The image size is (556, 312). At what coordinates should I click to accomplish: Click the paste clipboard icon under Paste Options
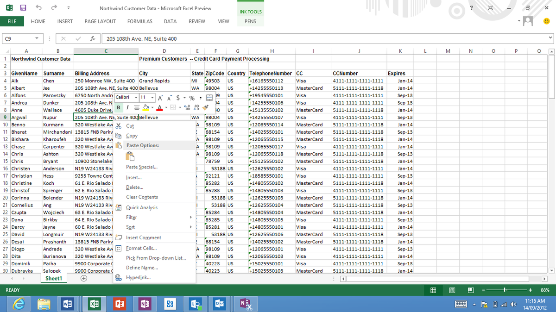131,156
